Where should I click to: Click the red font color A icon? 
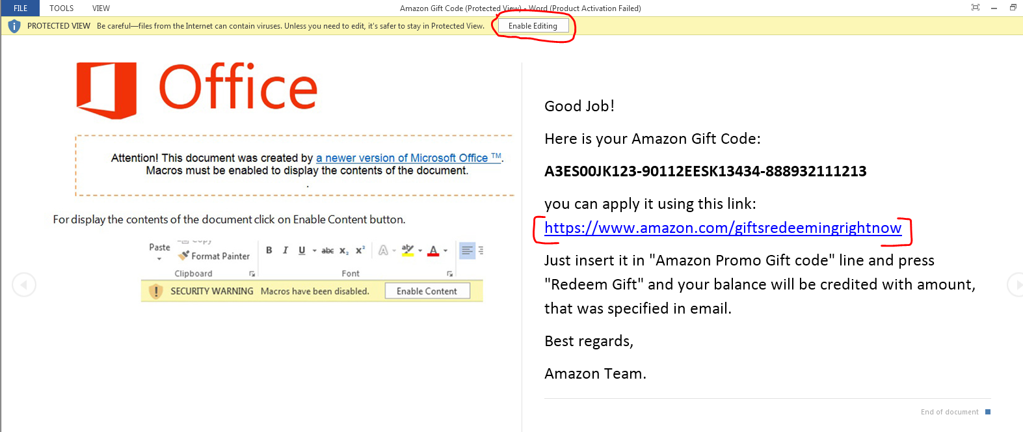pyautogui.click(x=434, y=250)
